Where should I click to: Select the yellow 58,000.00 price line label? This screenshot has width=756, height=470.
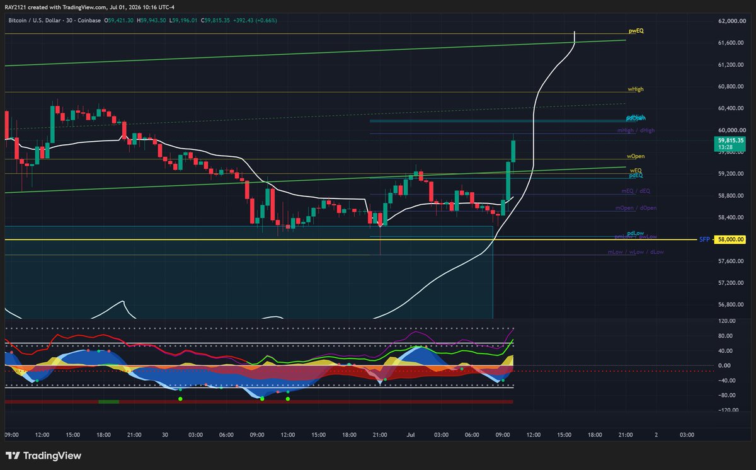[731, 239]
